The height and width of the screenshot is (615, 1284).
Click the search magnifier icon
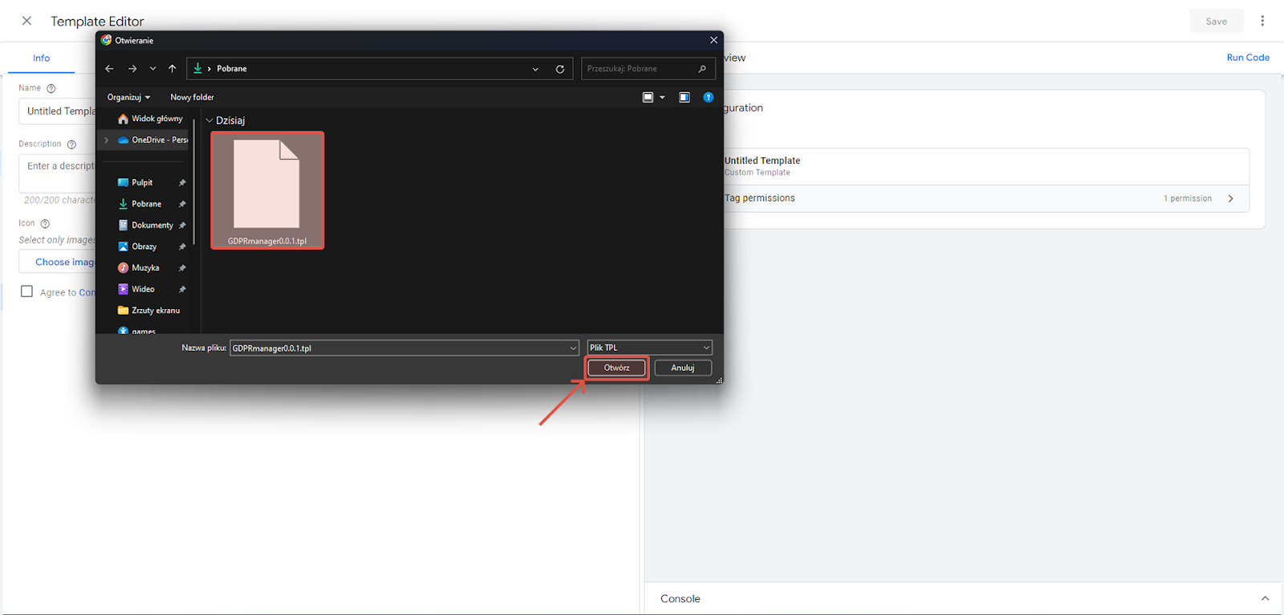pyautogui.click(x=702, y=69)
